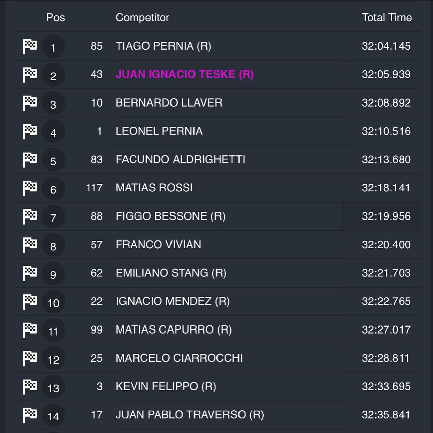Screen dimensions: 433x433
Task: Select competitor Facundo Aldrighetti
Action: pyautogui.click(x=180, y=159)
